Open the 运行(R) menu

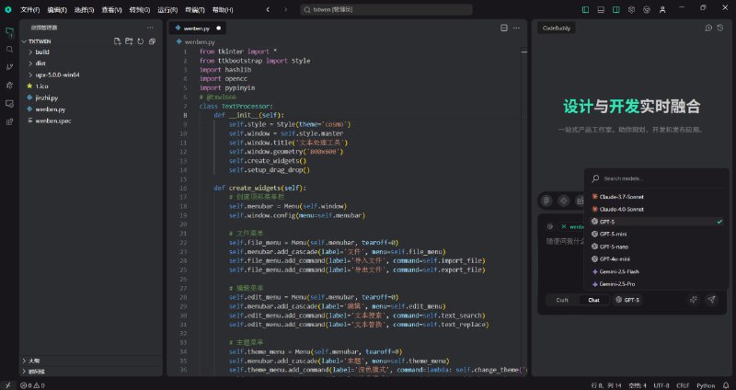167,9
